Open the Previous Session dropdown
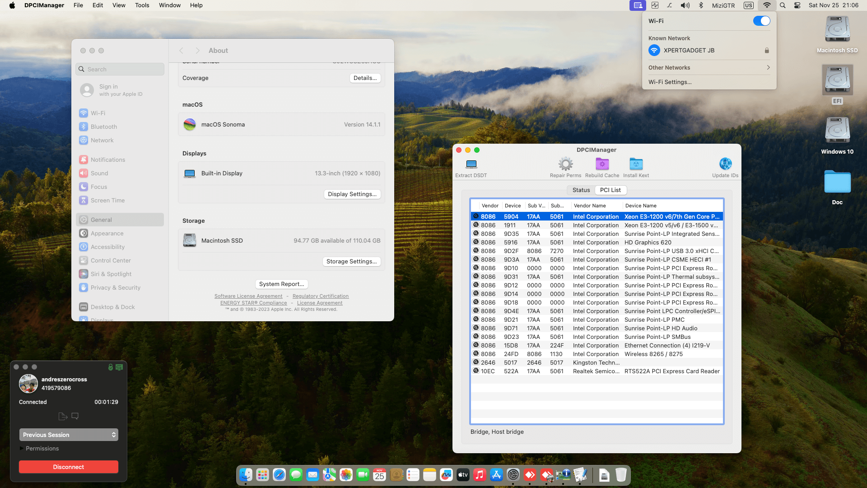Screen dimensions: 867x488 tap(69, 435)
